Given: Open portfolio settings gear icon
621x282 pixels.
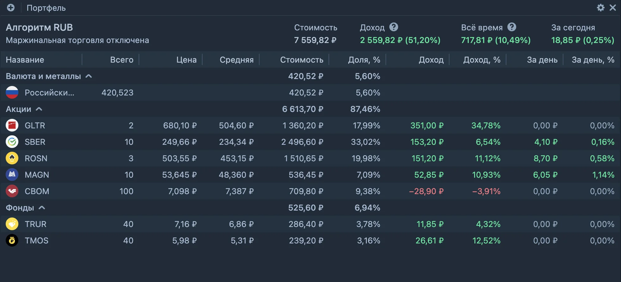Looking at the screenshot, I should 600,8.
